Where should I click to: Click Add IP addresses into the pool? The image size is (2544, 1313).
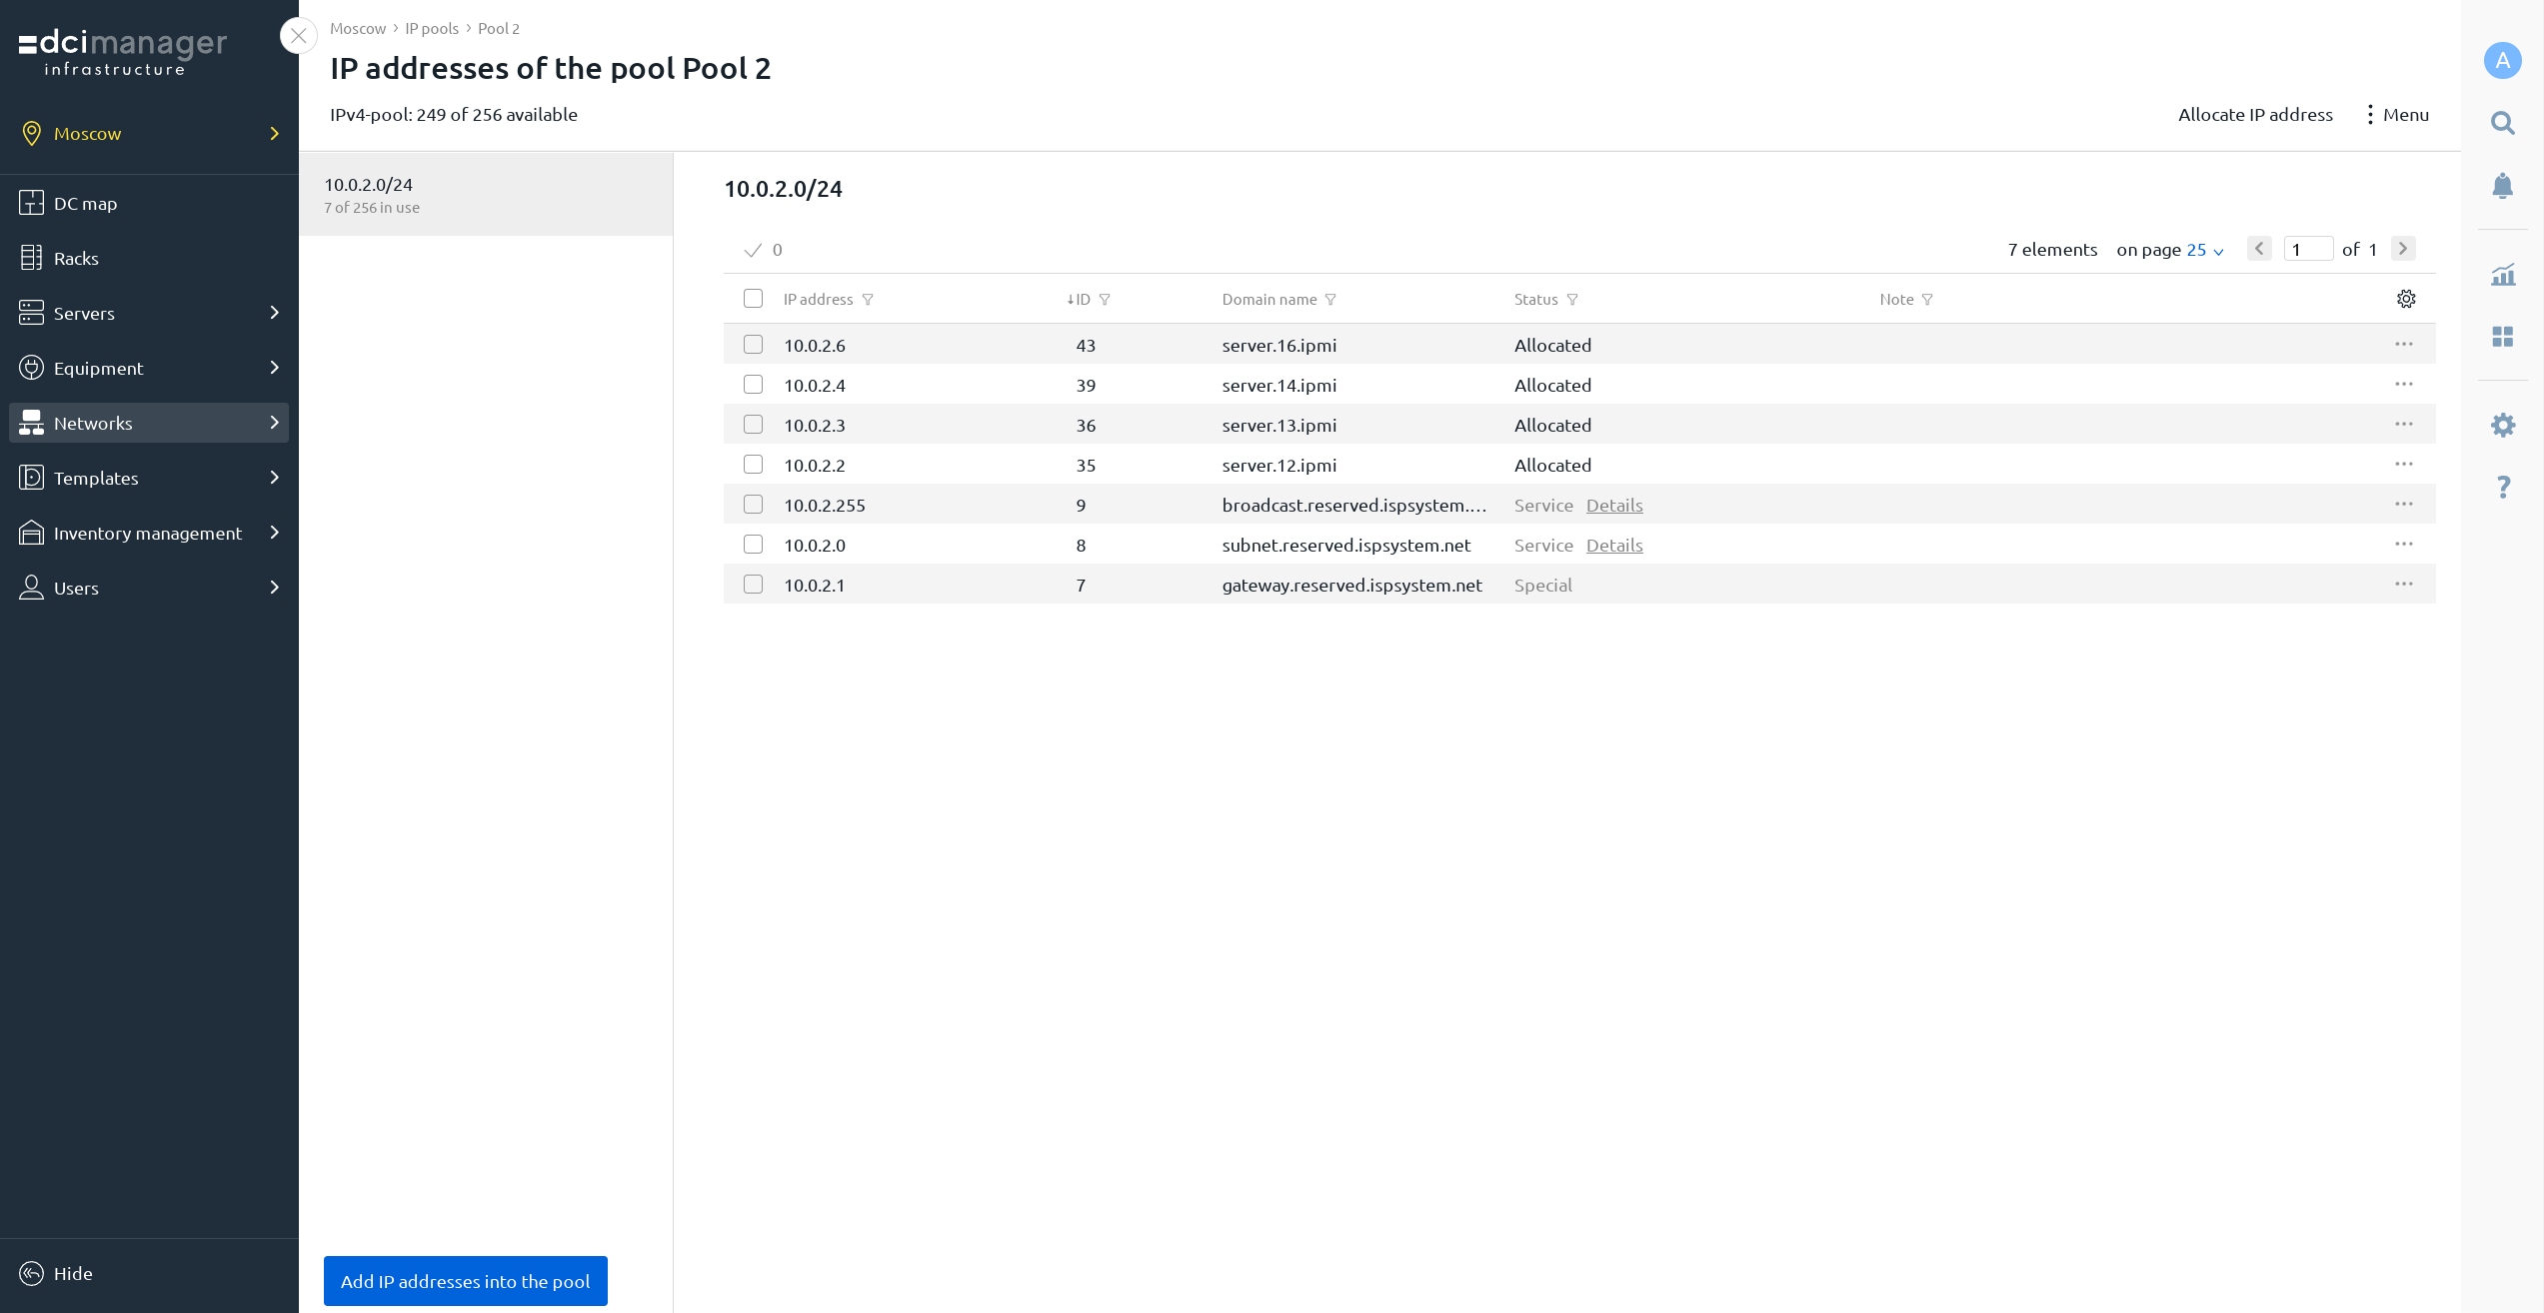(x=465, y=1281)
